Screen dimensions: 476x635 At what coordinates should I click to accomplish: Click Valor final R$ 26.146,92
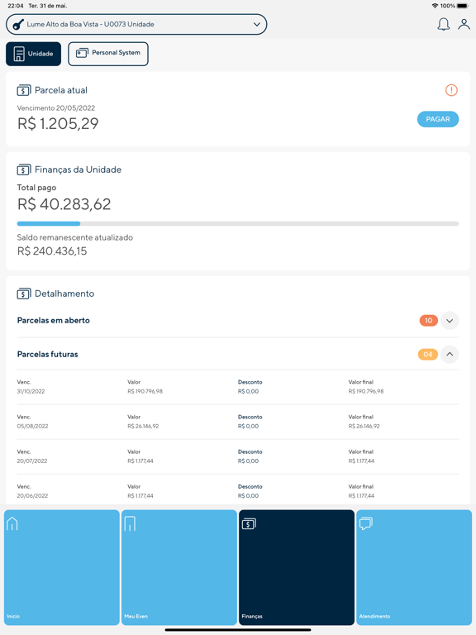(364, 427)
